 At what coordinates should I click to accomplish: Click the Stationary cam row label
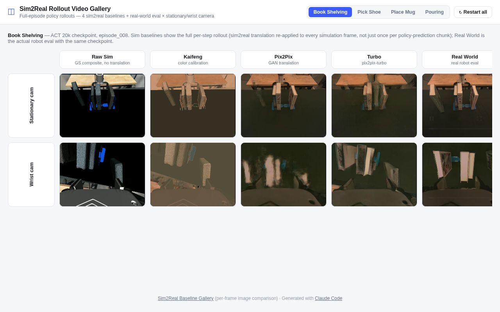(x=31, y=106)
